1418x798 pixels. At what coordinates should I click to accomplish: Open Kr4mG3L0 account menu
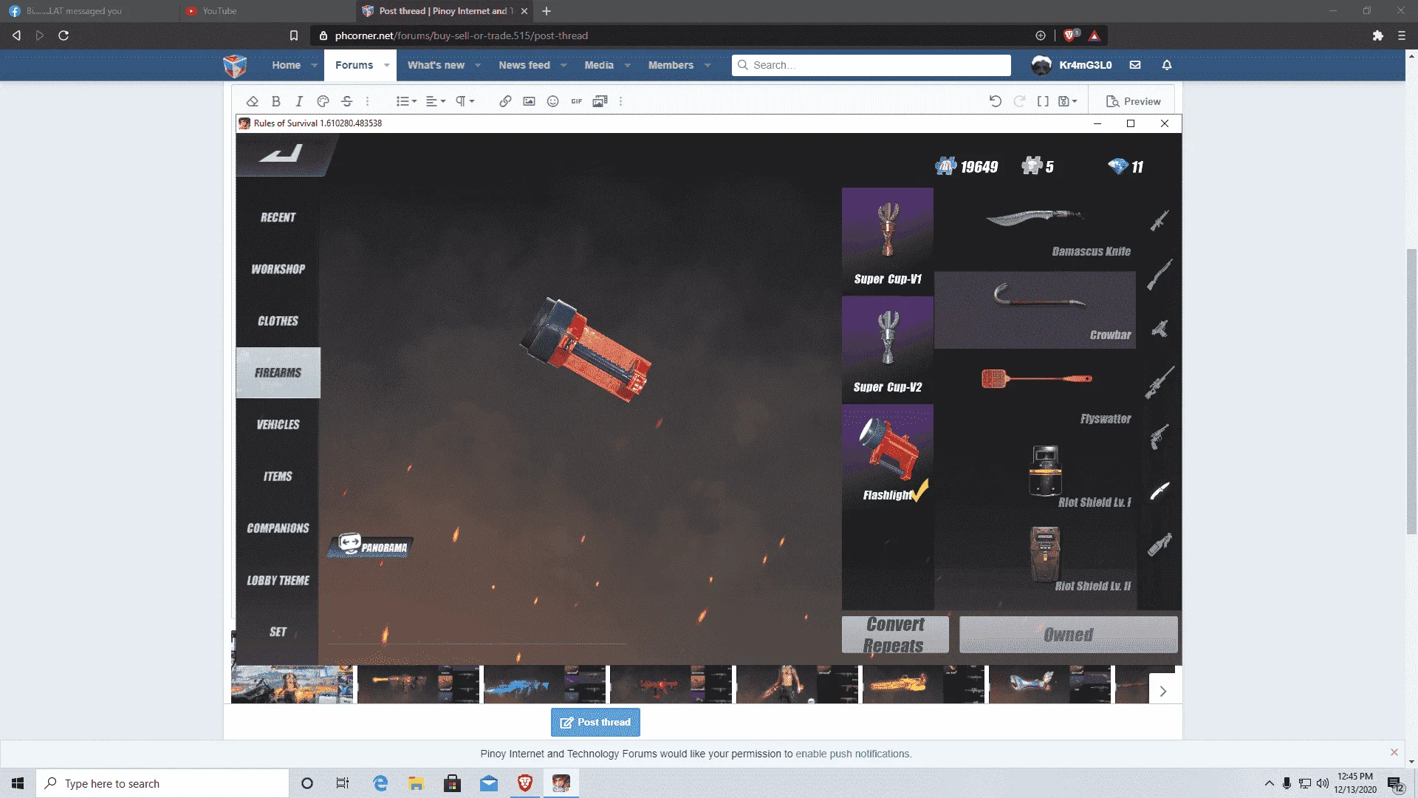pyautogui.click(x=1072, y=65)
